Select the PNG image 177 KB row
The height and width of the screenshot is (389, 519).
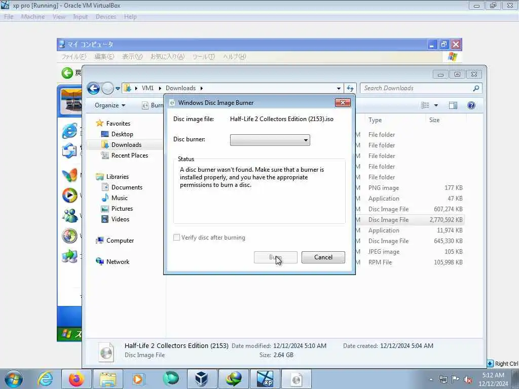click(x=410, y=188)
